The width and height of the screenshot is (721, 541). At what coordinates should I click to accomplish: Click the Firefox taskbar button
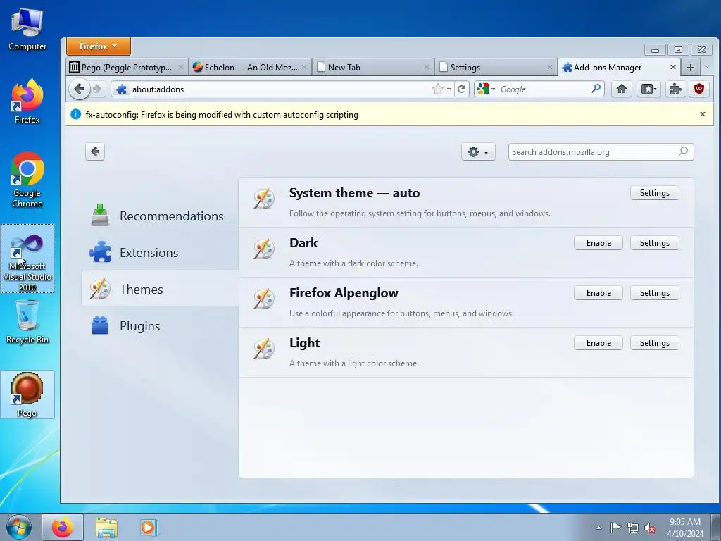click(x=63, y=527)
